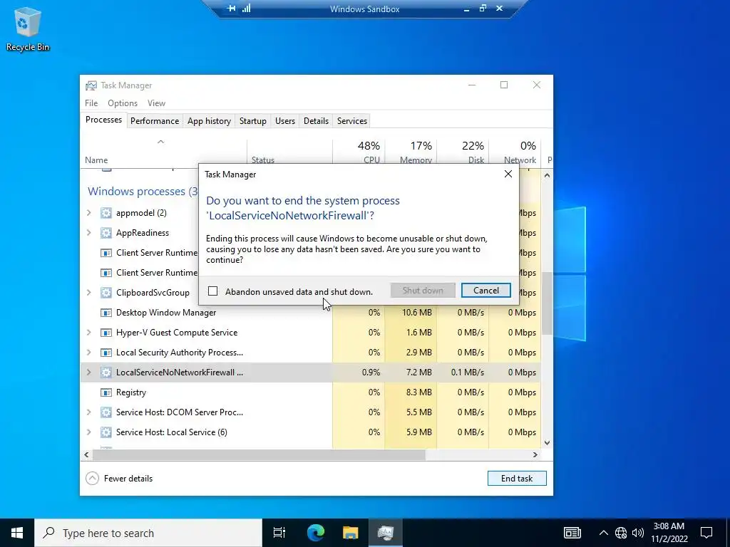Check Abandon unsaved data and shut down
This screenshot has width=730, height=547.
212,291
